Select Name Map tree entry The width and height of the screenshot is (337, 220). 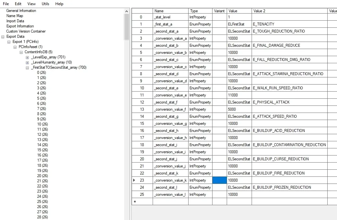tap(15, 16)
